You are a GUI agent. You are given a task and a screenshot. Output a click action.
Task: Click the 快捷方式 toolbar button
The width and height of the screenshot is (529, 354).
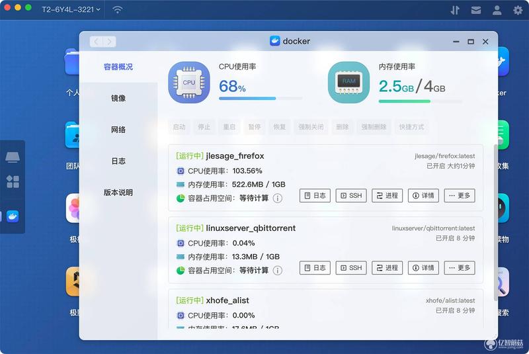411,127
